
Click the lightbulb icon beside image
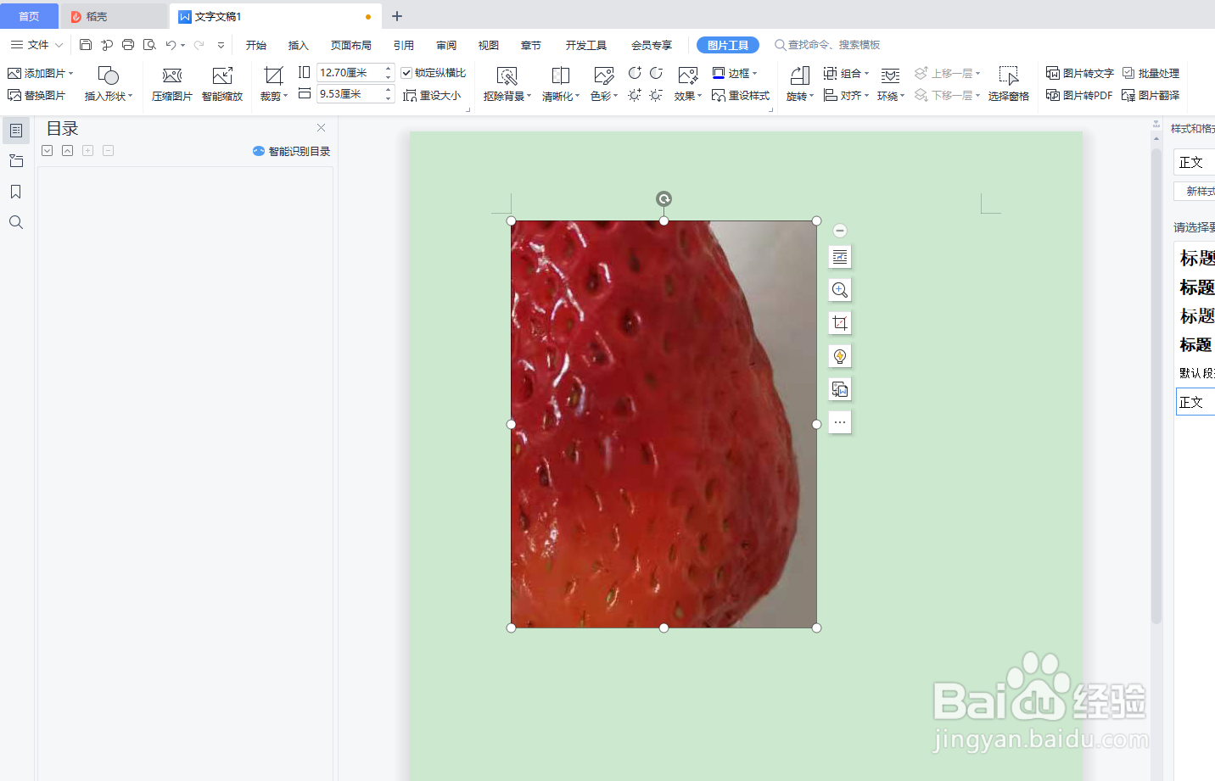[x=840, y=356]
